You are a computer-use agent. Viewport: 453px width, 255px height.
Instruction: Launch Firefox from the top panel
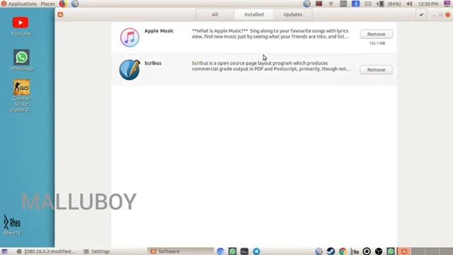63,4
